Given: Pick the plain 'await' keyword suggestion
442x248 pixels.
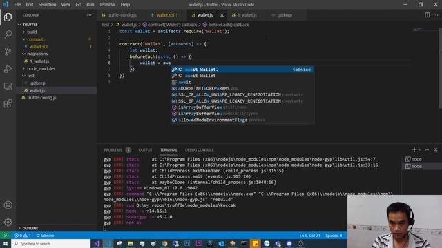Looking at the screenshot, I should click(x=242, y=82).
